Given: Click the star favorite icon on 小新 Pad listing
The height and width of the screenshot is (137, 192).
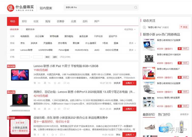Looking at the screenshot, I should click(x=55, y=83).
